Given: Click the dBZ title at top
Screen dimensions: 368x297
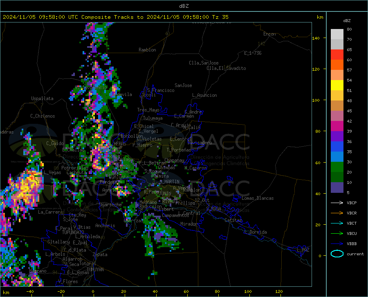Looking at the screenshot, I should point(184,6).
